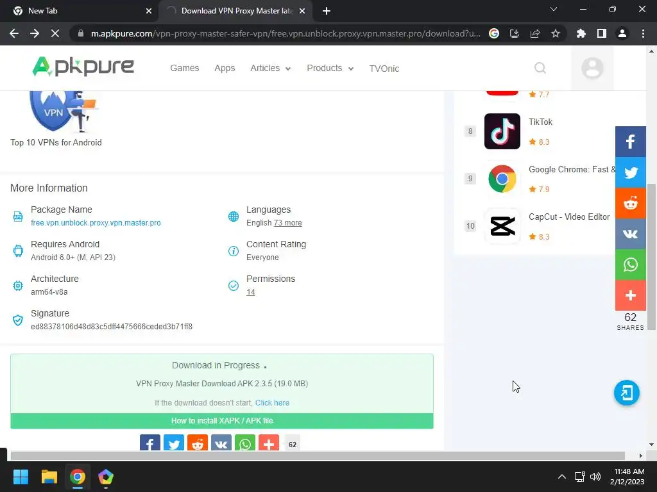Select the Download VPN Proxy Master tab
Screen dimensions: 657x492
click(x=235, y=11)
